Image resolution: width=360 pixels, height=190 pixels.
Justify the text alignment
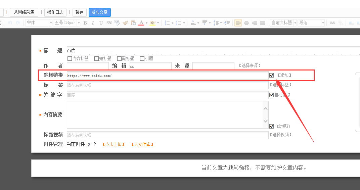click(263, 23)
